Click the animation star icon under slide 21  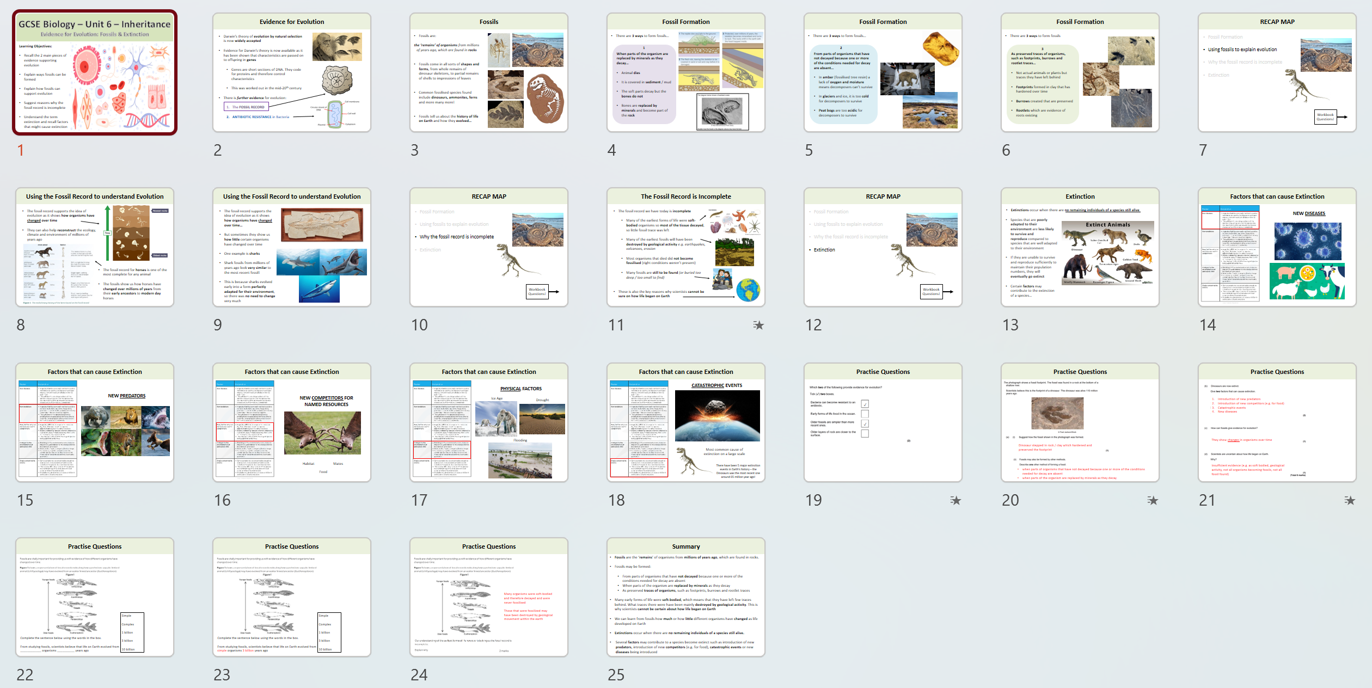tap(1350, 500)
